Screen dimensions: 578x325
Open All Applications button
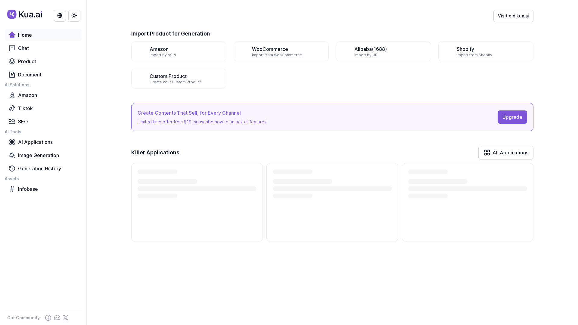click(506, 153)
